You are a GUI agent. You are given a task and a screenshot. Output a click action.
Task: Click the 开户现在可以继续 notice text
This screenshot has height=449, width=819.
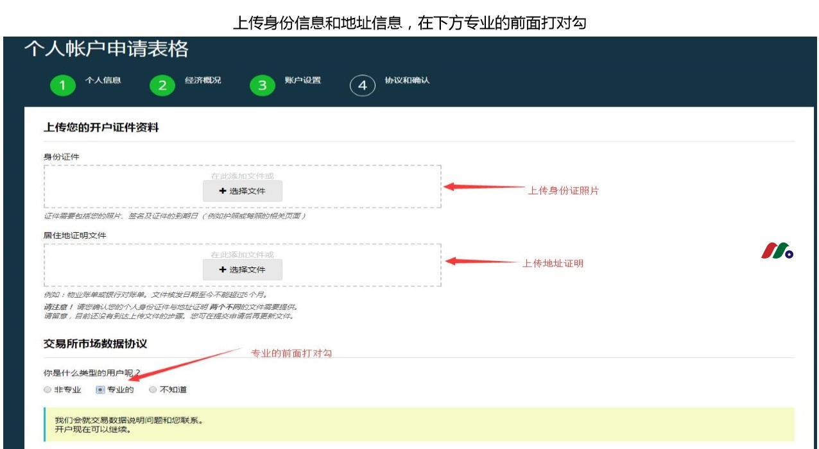click(92, 430)
